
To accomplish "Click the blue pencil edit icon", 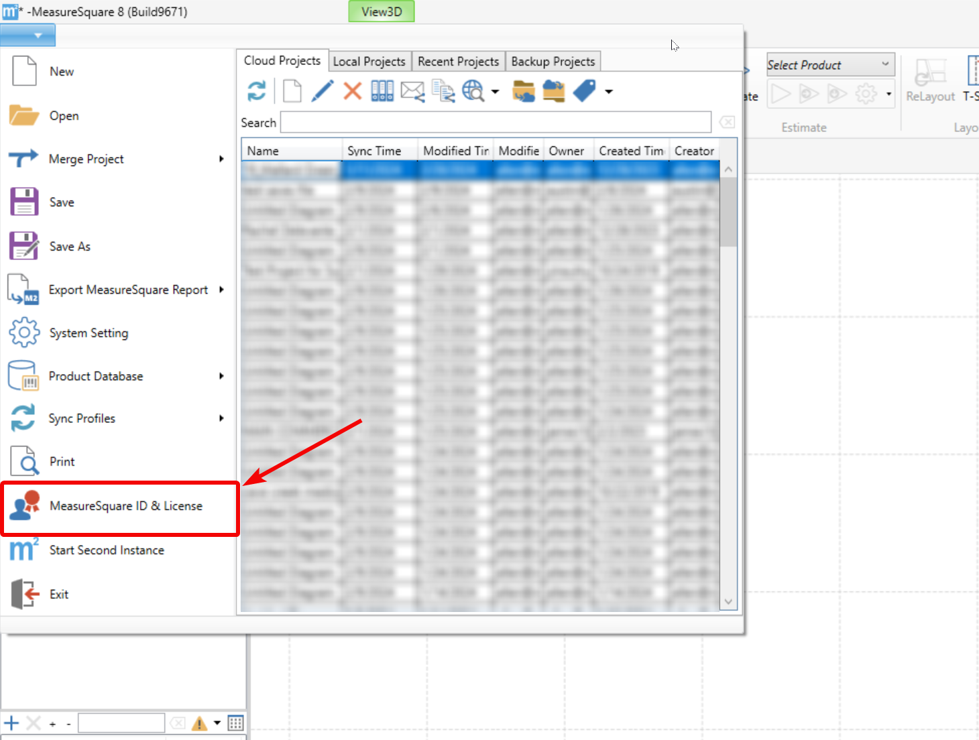I will (x=322, y=90).
